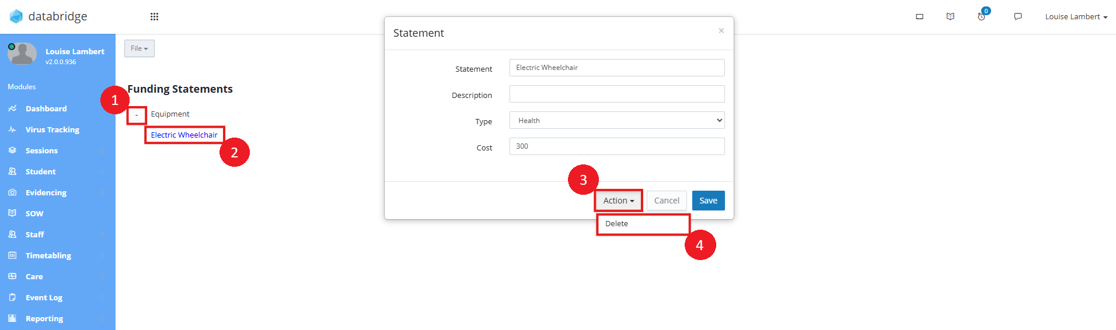The width and height of the screenshot is (1116, 330).
Task: Click the user avatar in sidebar
Action: point(22,53)
